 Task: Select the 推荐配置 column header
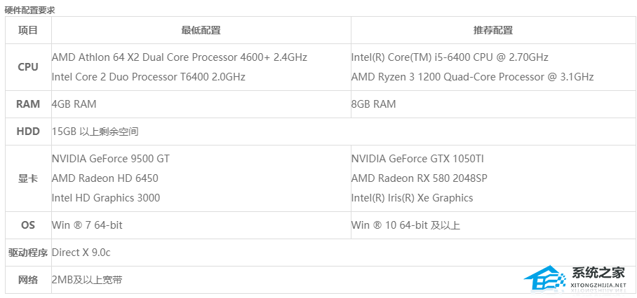[492, 30]
